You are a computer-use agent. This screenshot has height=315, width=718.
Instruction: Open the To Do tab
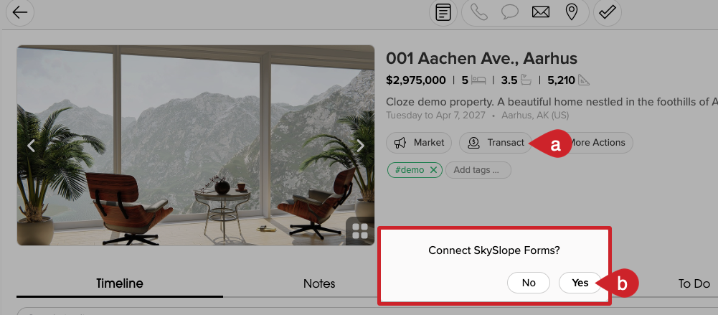coord(694,284)
